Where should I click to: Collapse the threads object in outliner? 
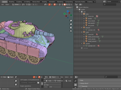click(x=82, y=27)
